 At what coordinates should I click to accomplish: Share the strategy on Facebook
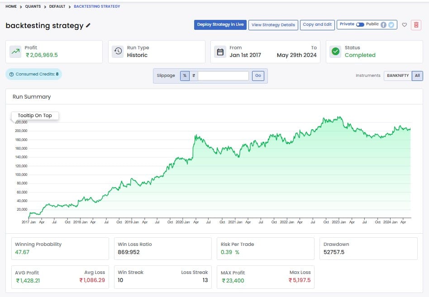(x=383, y=25)
